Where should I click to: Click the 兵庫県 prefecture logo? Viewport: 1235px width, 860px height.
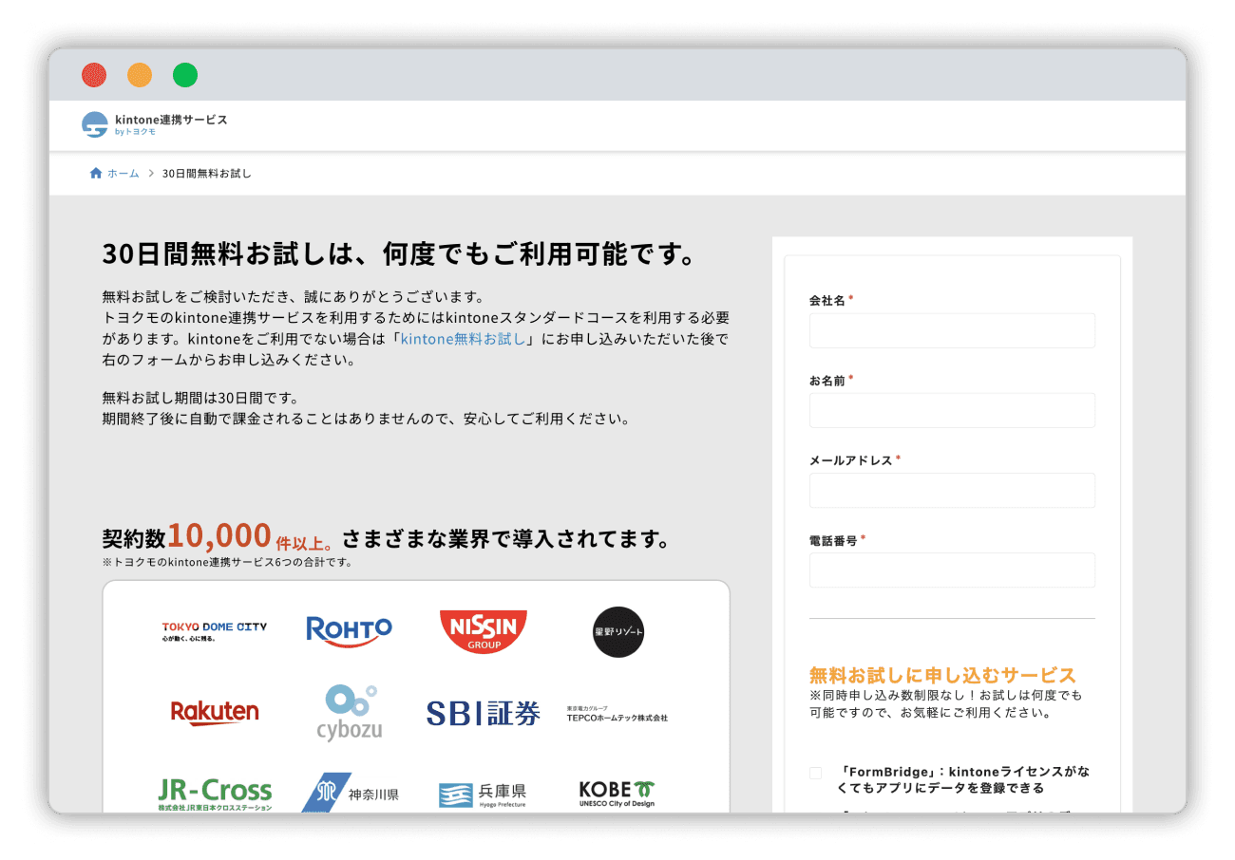click(483, 794)
